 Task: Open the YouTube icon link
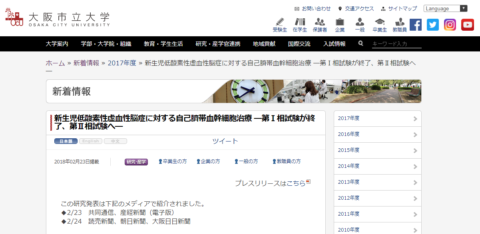click(467, 25)
